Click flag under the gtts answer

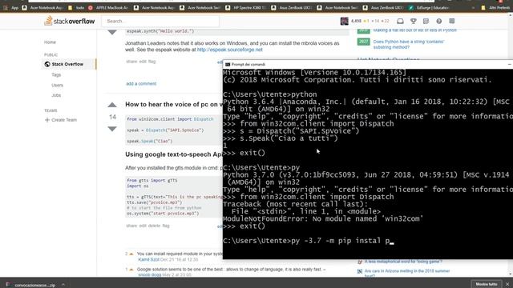pyautogui.click(x=166, y=226)
